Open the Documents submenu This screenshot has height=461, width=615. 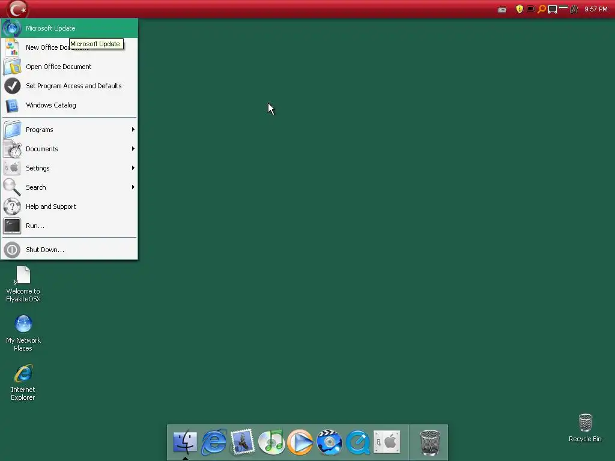click(x=70, y=149)
